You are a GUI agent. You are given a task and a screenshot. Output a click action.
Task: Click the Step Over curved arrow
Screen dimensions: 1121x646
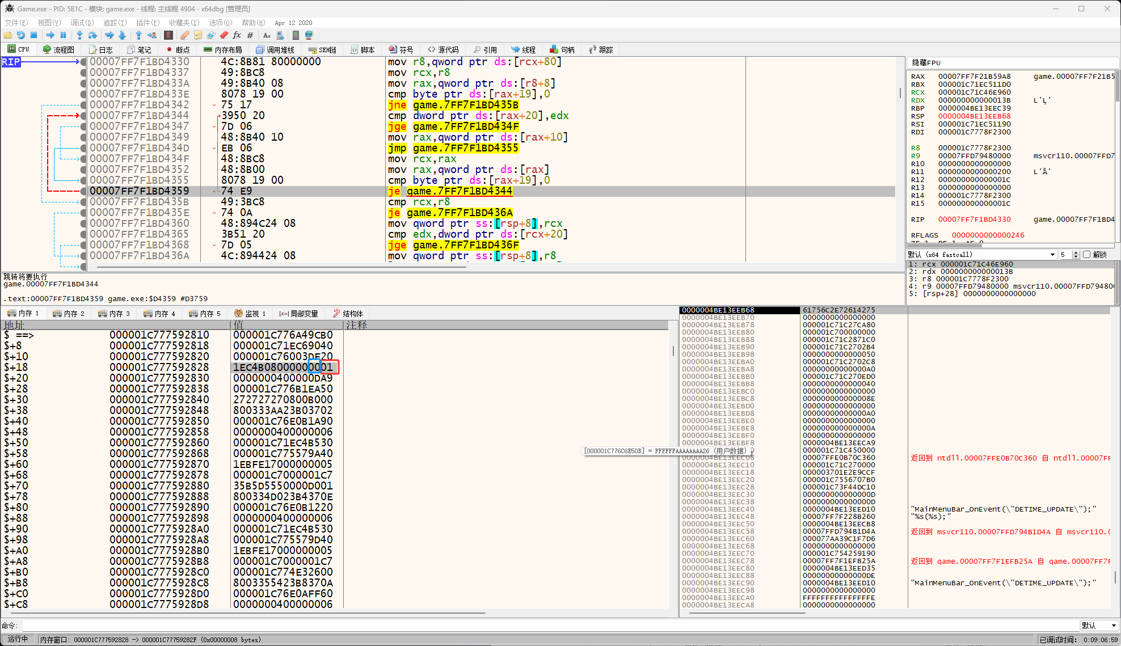pyautogui.click(x=92, y=35)
